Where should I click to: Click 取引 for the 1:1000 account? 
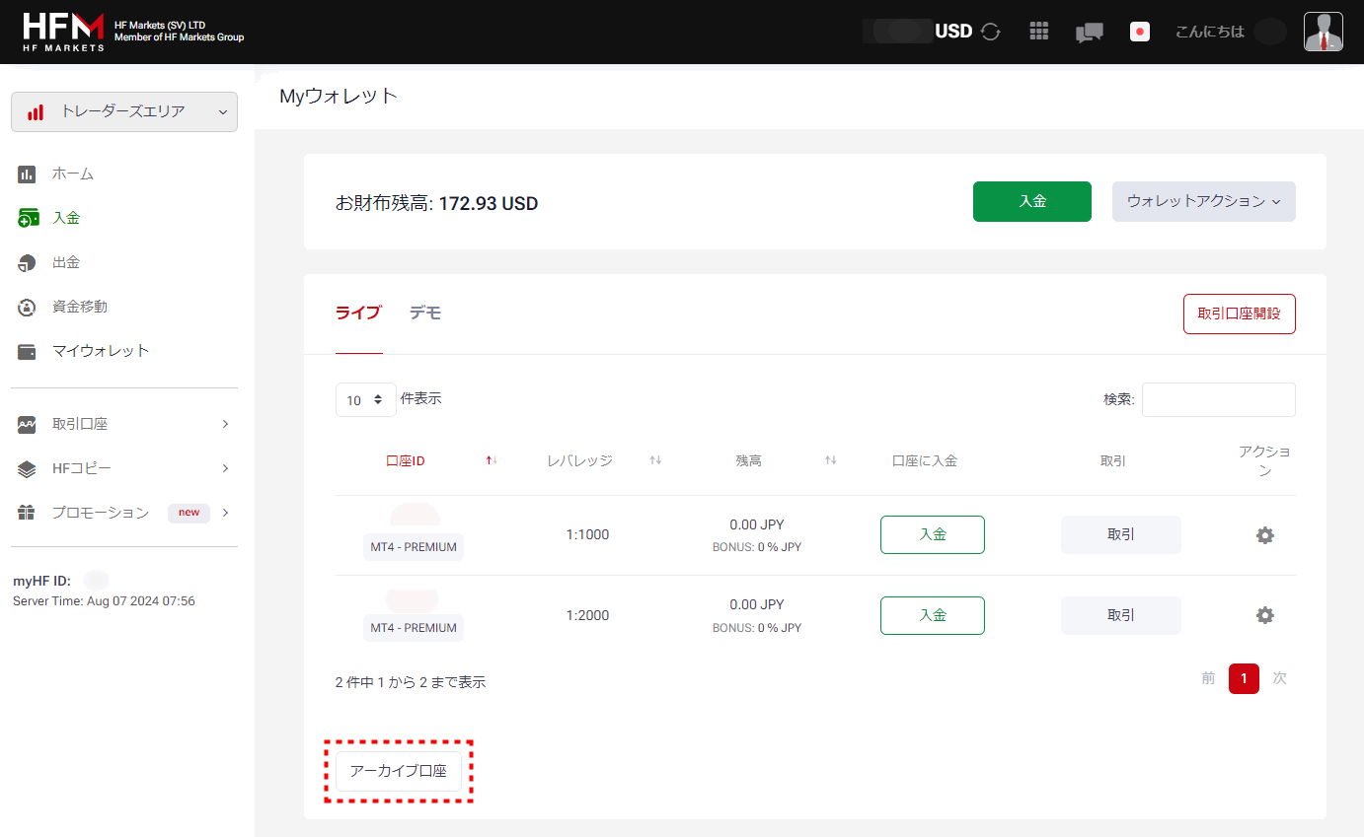point(1121,534)
